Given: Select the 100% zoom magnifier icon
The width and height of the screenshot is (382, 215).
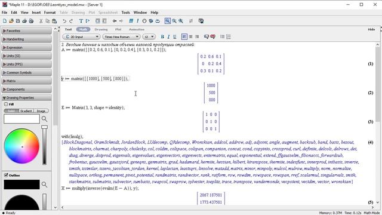Looking at the screenshot, I should coord(168,21).
